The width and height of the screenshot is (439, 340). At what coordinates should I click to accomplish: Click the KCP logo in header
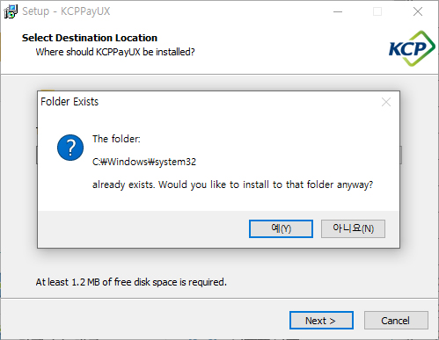(x=412, y=48)
